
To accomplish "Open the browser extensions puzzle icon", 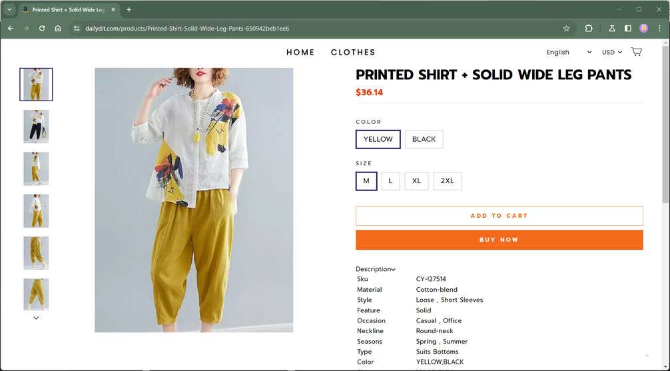I will pos(589,29).
